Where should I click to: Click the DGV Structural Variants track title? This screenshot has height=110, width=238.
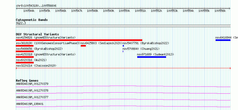coord(37,34)
